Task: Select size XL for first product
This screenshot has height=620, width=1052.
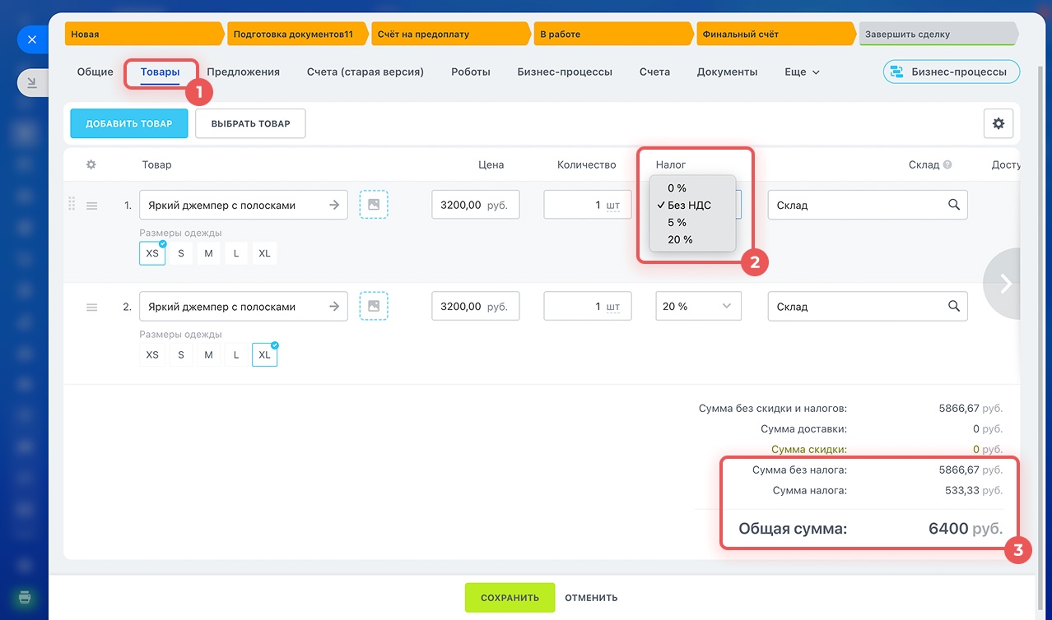Action: pyautogui.click(x=264, y=253)
